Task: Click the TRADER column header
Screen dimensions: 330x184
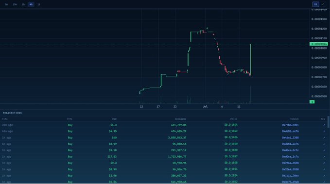Action: pyautogui.click(x=294, y=119)
